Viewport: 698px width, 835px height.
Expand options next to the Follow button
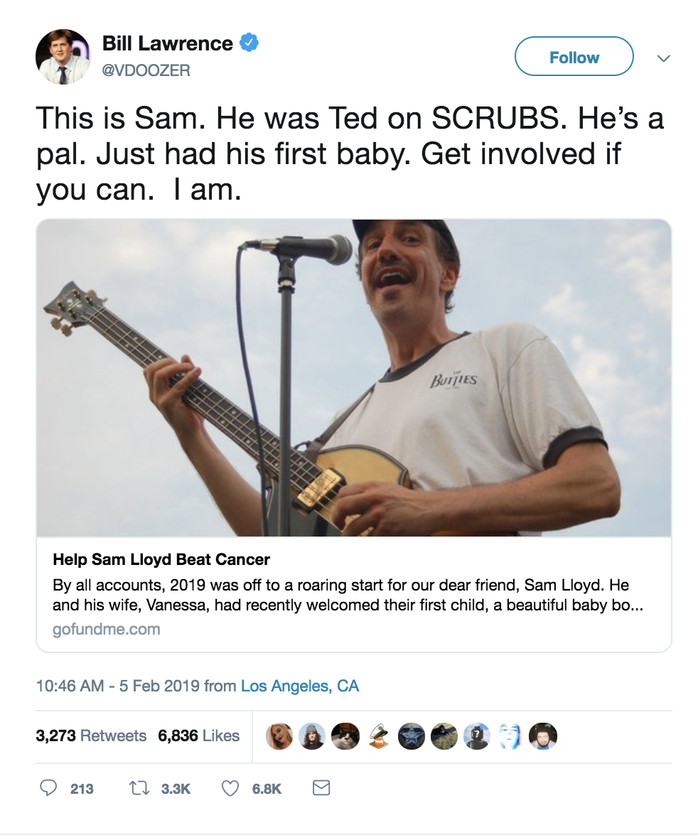click(664, 60)
